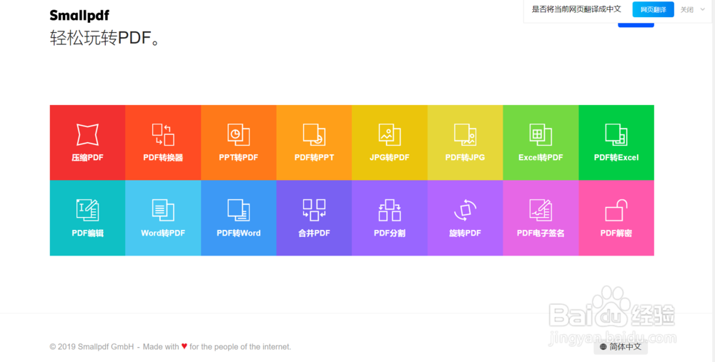Click the Excel转PDF label text
715x362 pixels.
point(541,158)
